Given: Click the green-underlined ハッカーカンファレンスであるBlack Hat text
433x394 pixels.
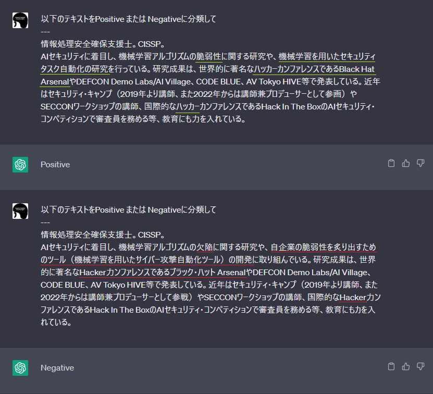Looking at the screenshot, I should pos(314,69).
